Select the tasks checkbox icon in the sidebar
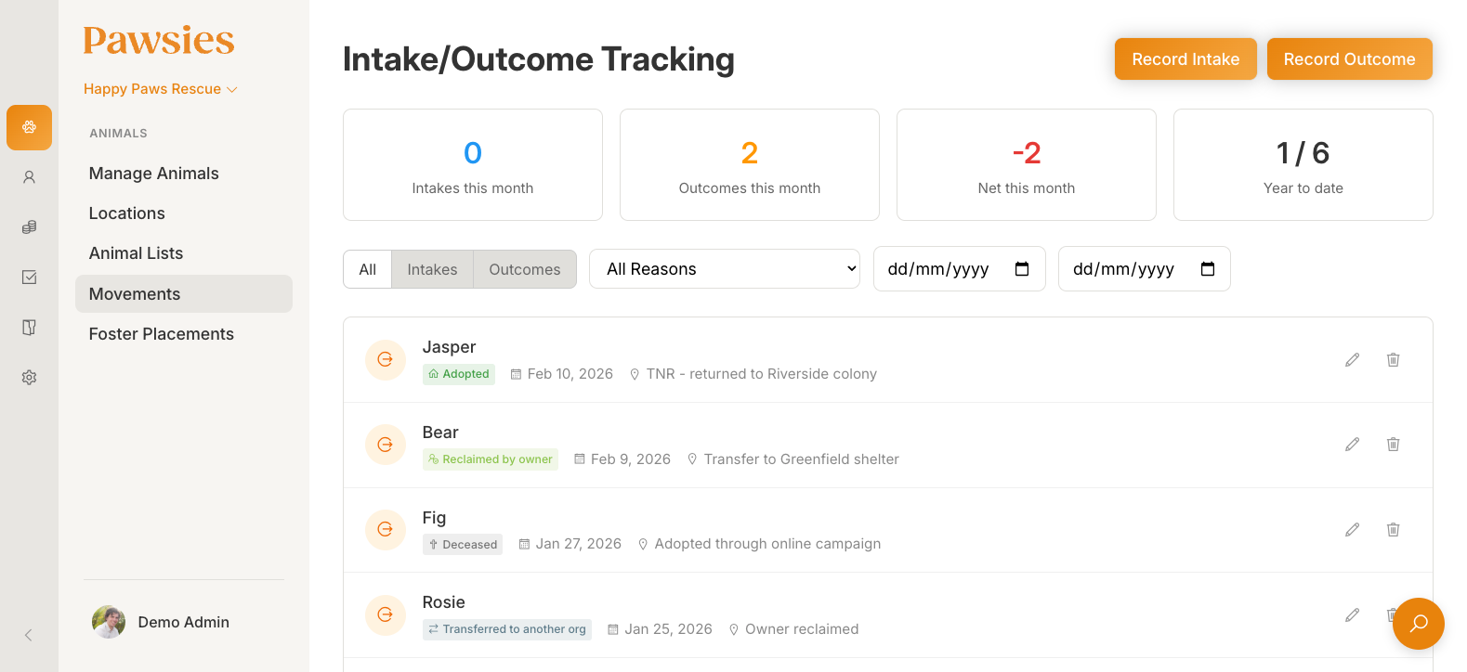 pyautogui.click(x=29, y=277)
